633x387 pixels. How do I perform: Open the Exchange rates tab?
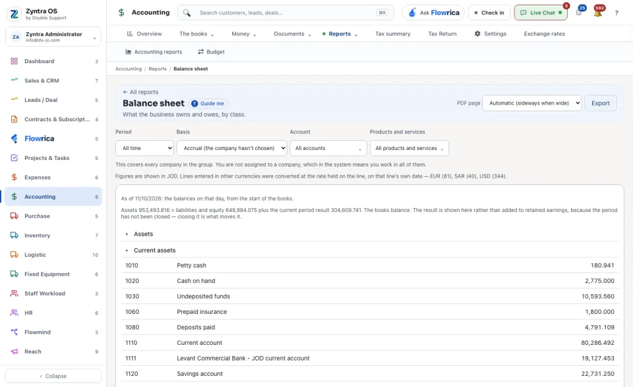point(544,34)
